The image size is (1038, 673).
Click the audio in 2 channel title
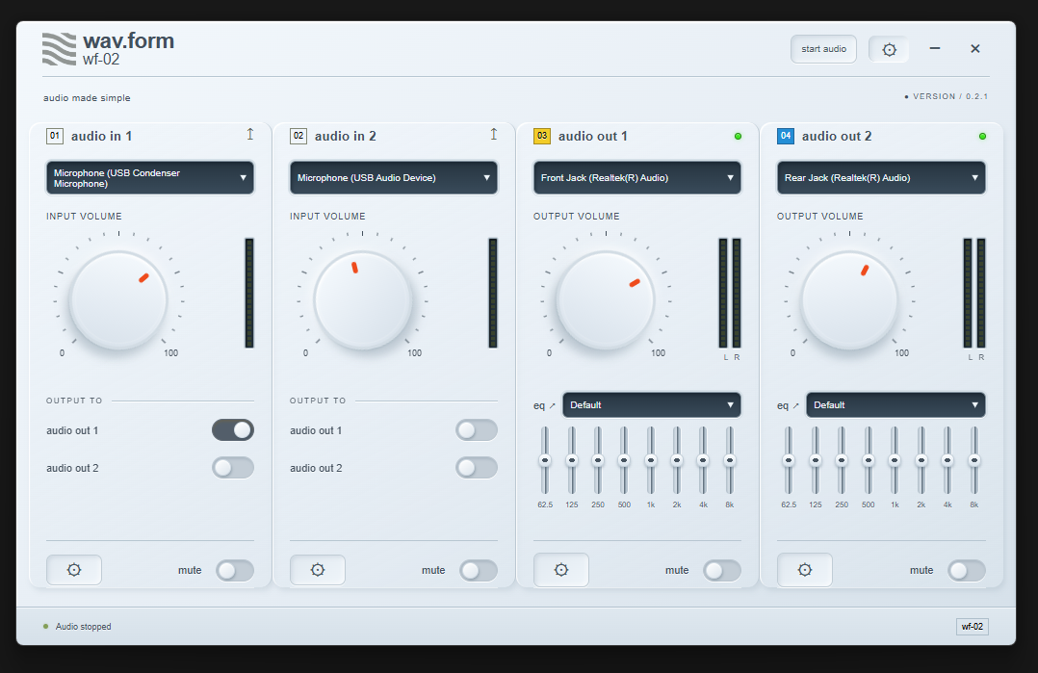[x=345, y=137]
